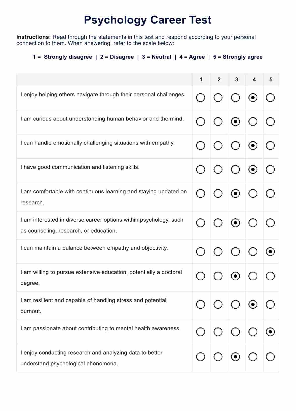Select rating 5 for communication and listening skills
The width and height of the screenshot is (296, 411).
[270, 169]
